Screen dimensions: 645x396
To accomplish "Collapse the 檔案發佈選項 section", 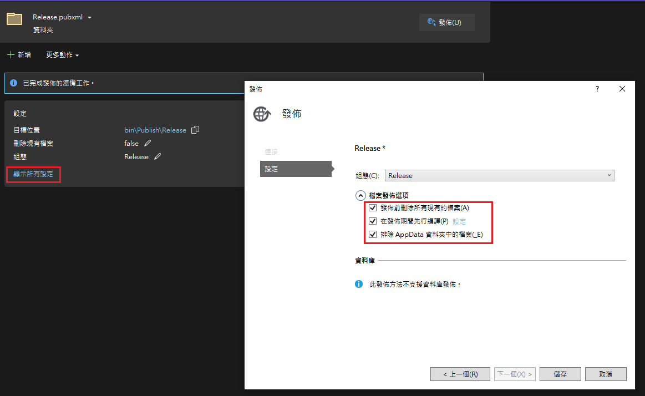I will [x=360, y=195].
